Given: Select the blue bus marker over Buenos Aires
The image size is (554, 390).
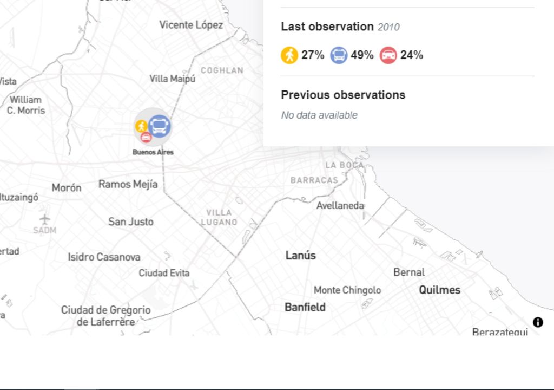Looking at the screenshot, I should [160, 126].
